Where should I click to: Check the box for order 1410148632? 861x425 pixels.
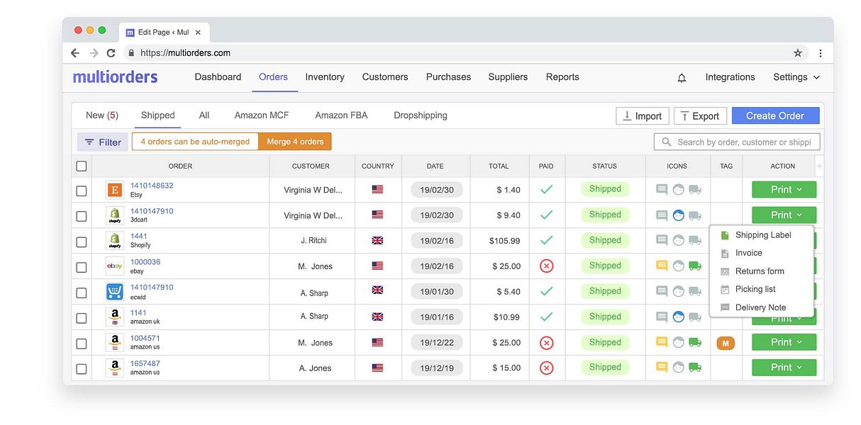point(82,191)
